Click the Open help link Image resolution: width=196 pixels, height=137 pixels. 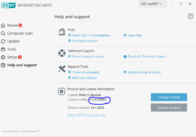135,35
